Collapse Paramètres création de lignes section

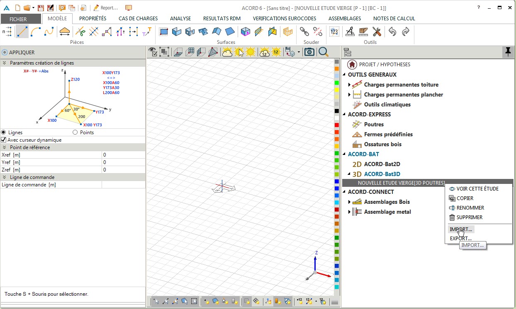[x=5, y=63]
